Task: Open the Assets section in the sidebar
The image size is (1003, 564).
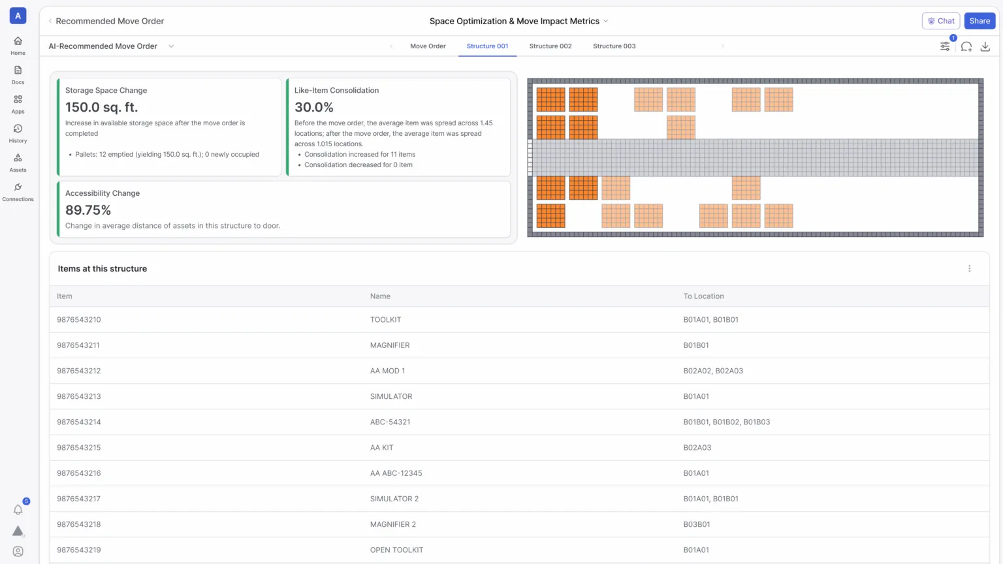Action: (x=18, y=163)
